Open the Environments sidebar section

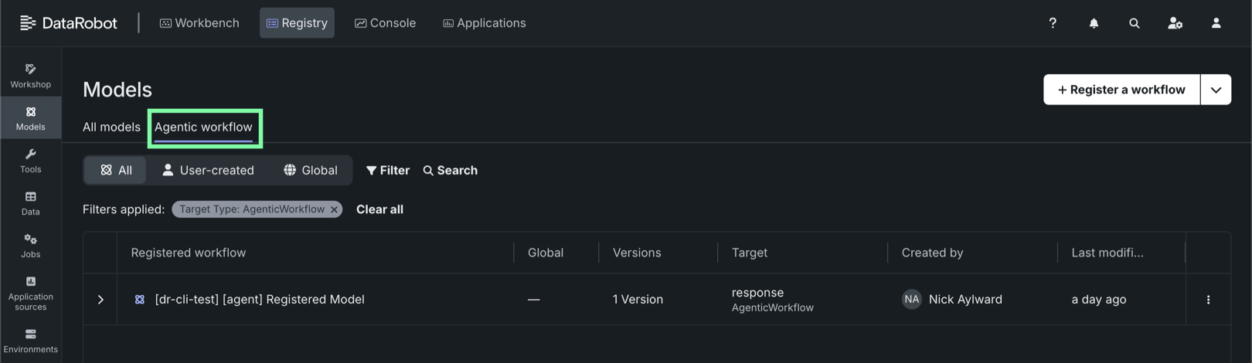click(x=31, y=341)
